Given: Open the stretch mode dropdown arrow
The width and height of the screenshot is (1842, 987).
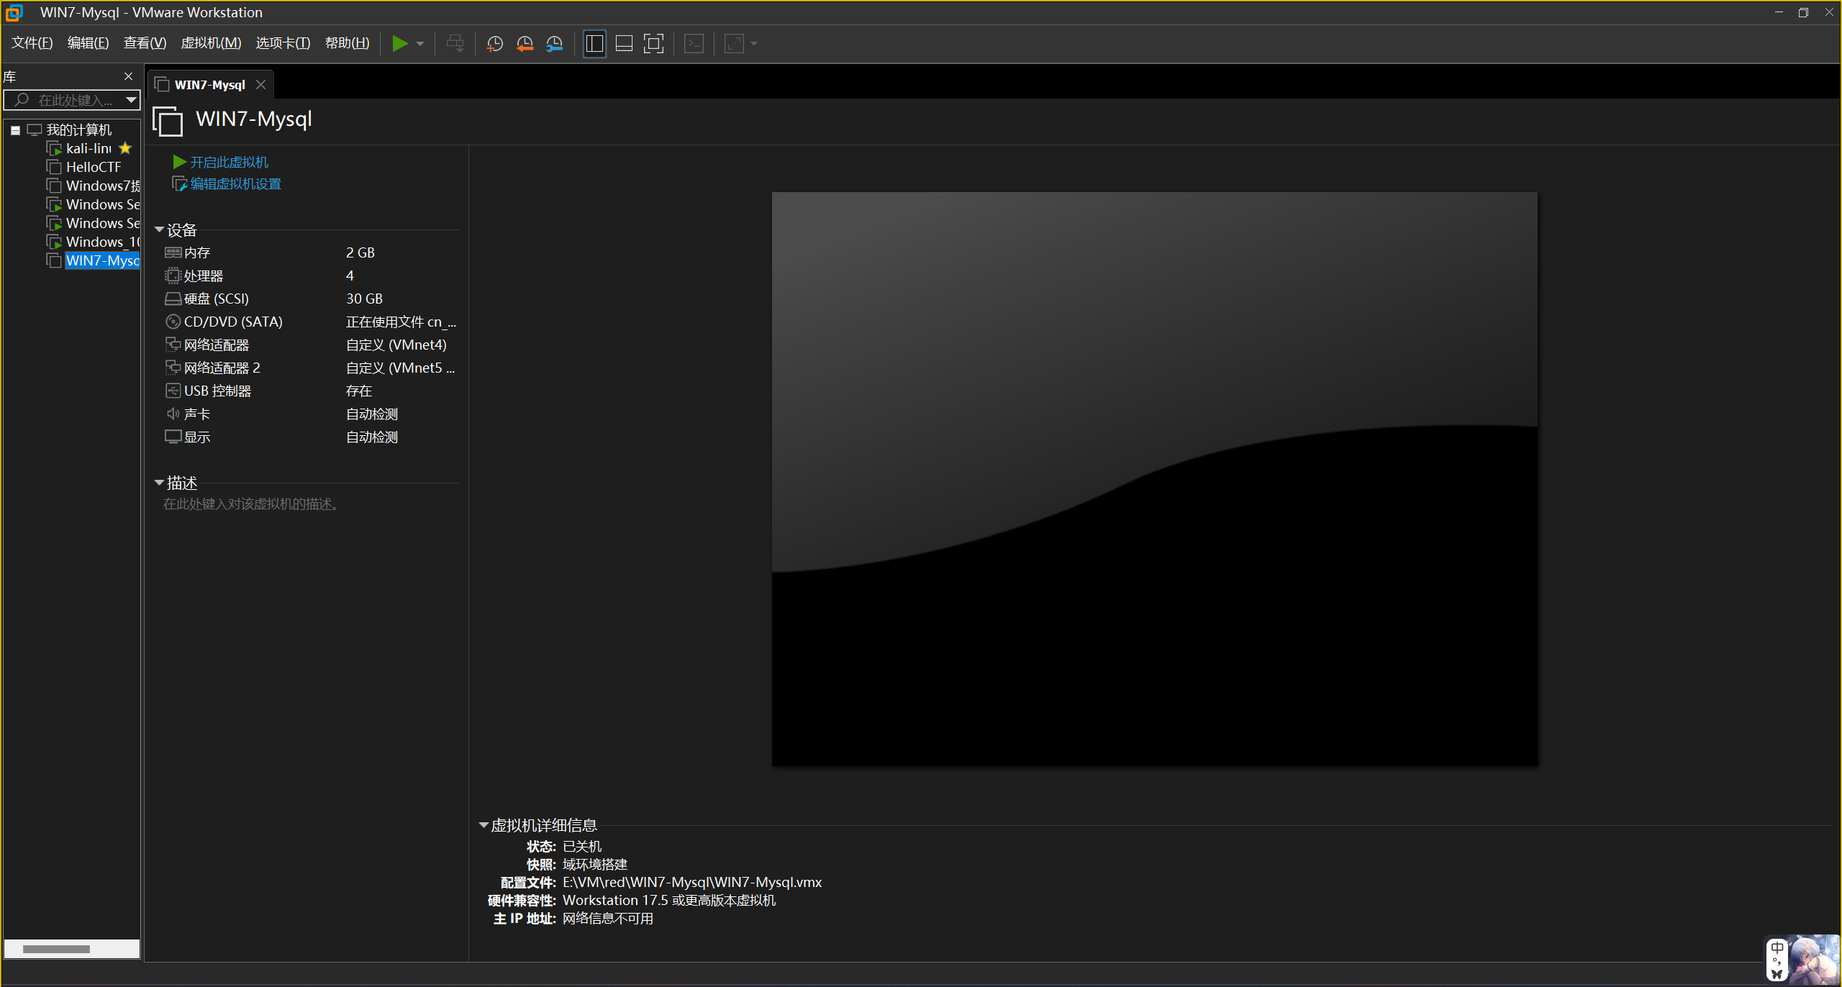Looking at the screenshot, I should pos(754,44).
